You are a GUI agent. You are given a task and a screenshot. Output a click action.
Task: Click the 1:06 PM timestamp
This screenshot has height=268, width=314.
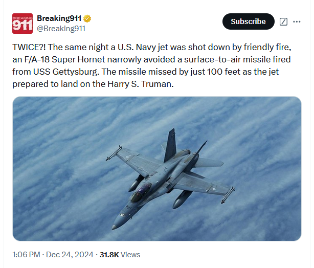click(26, 255)
